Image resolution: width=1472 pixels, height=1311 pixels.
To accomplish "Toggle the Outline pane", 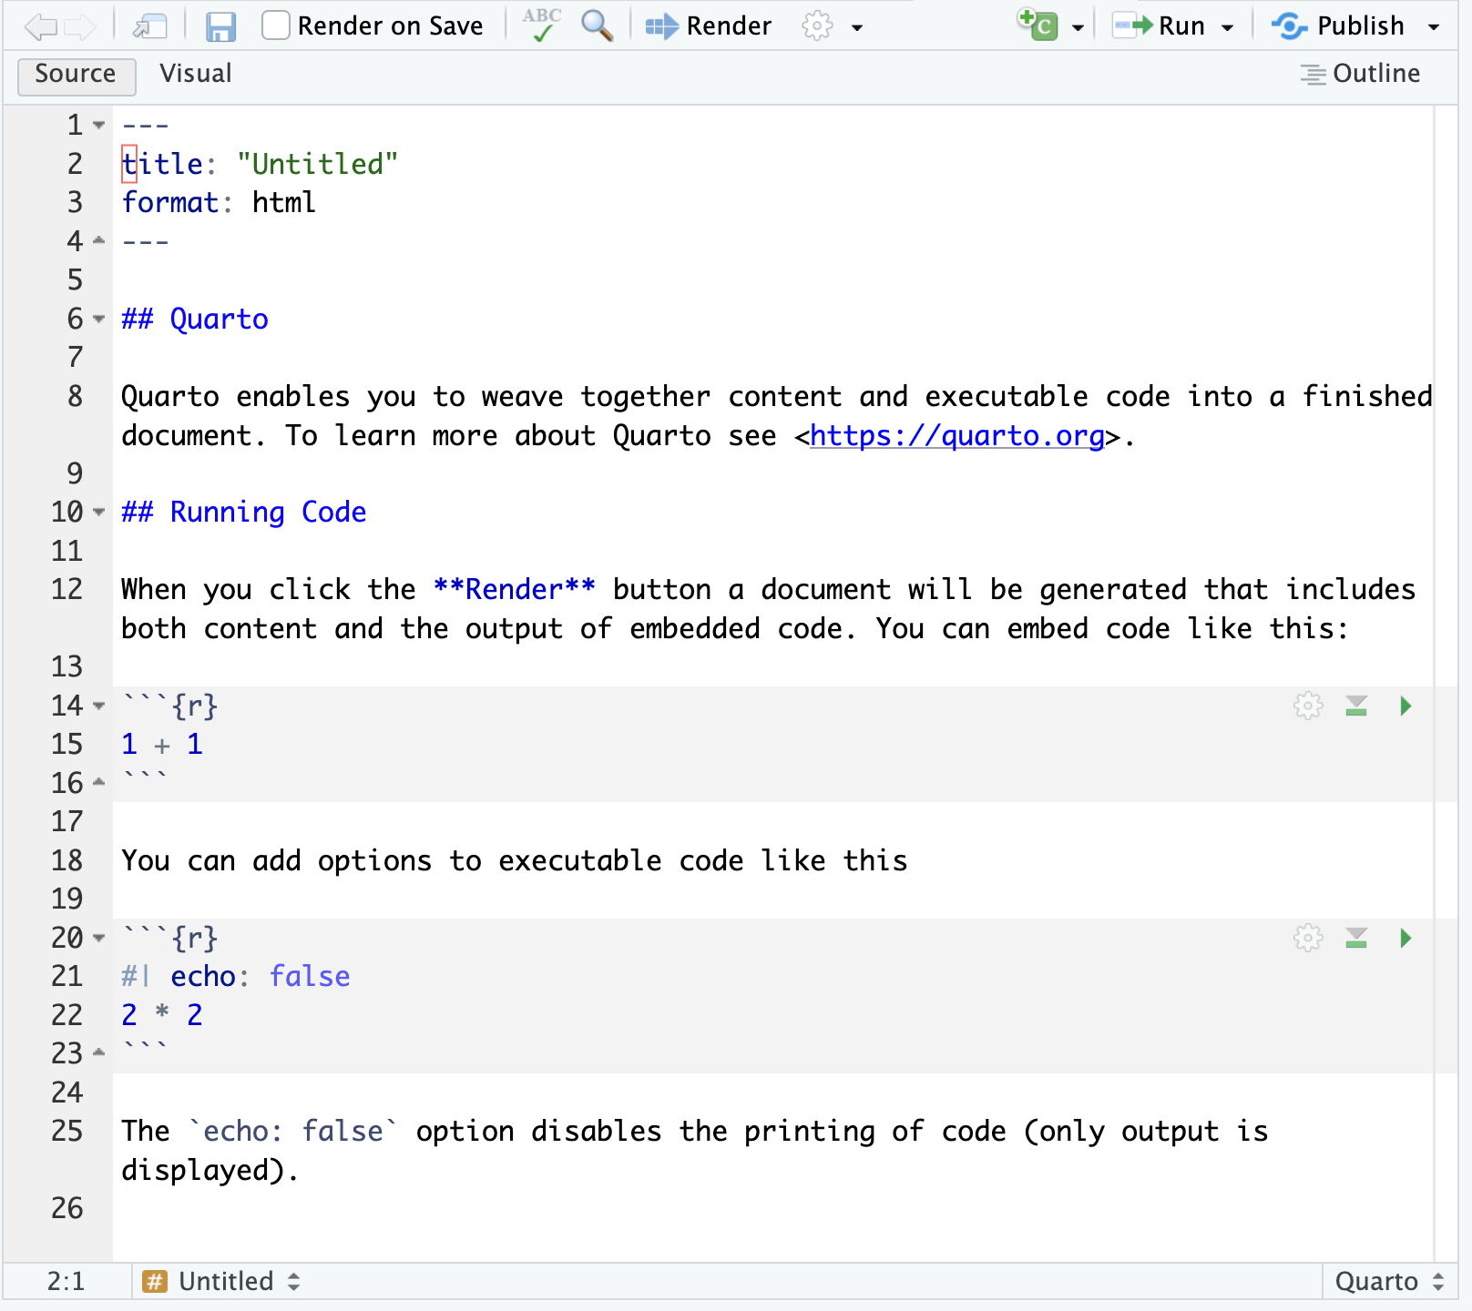I will (1360, 74).
